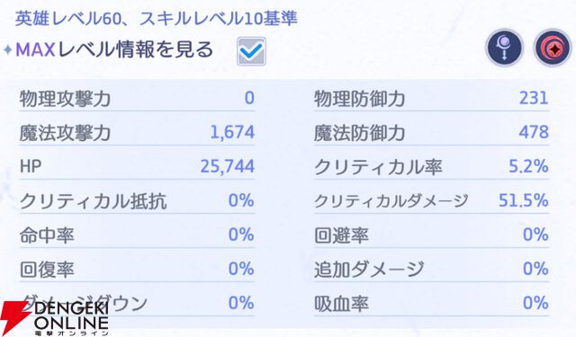Click the DENGEKI ONLINE logo

54,318
